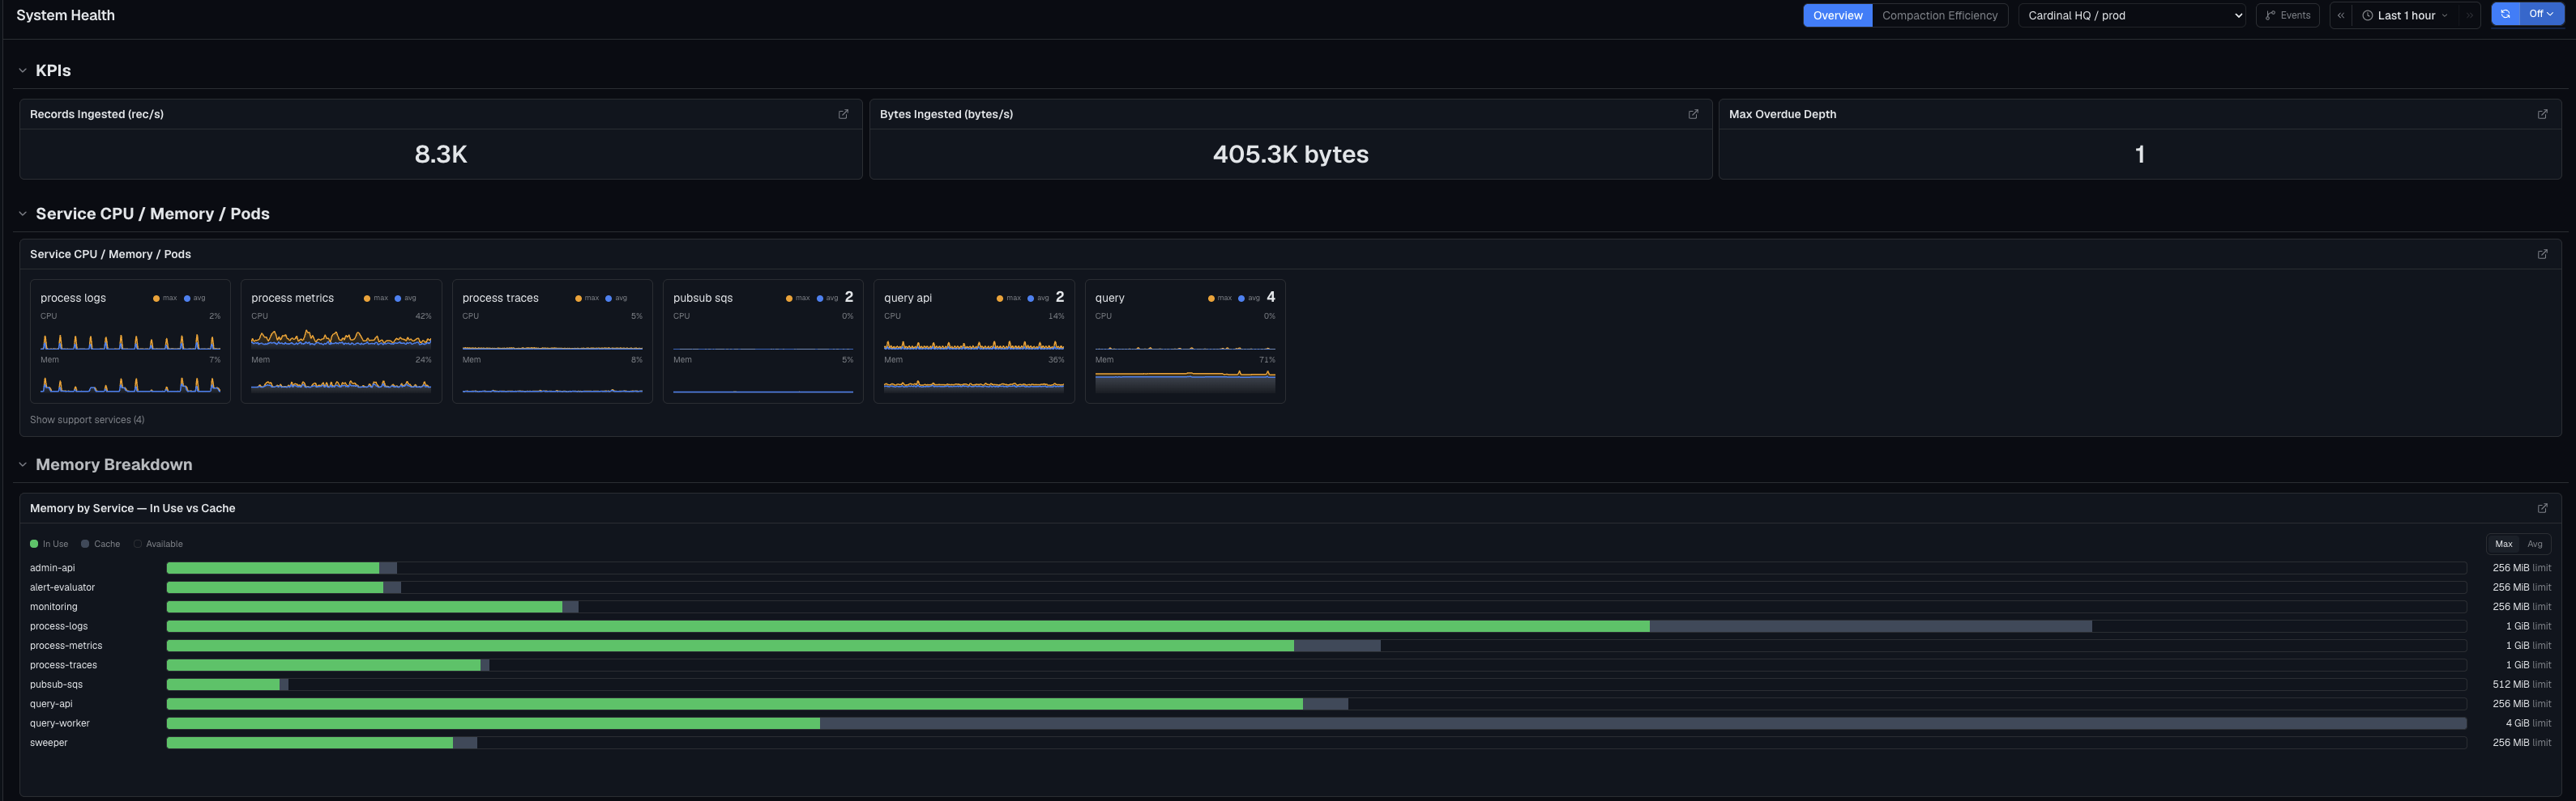Screen dimensions: 2576x801
Task: Step the time range backward with double-chevron
Action: (2341, 15)
